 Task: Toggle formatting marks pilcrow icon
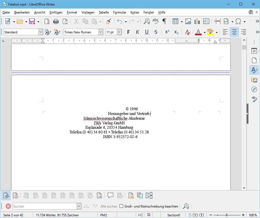(164, 21)
